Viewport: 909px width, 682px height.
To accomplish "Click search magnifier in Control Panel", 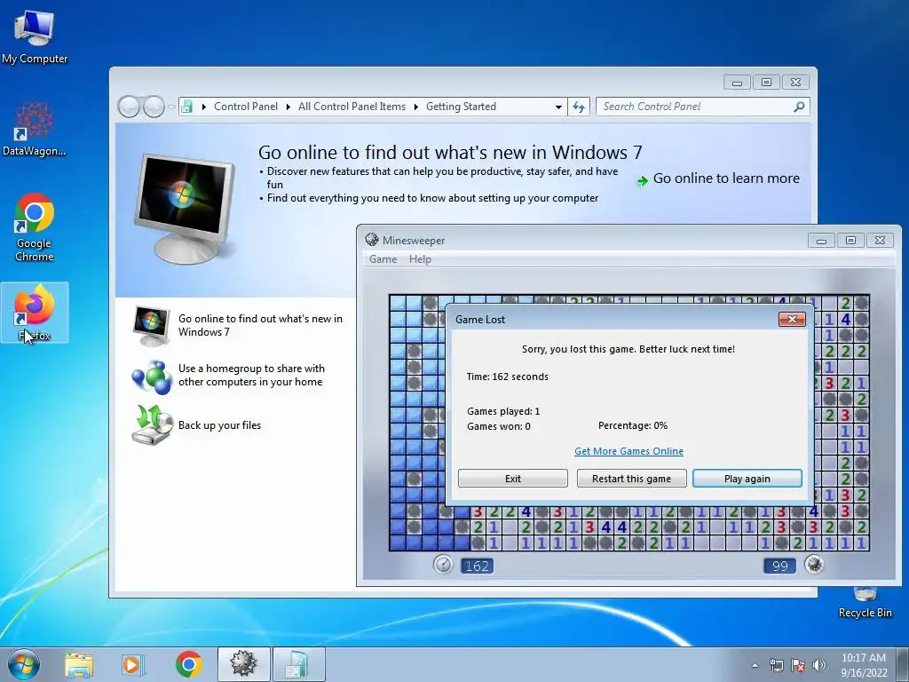I will [799, 107].
